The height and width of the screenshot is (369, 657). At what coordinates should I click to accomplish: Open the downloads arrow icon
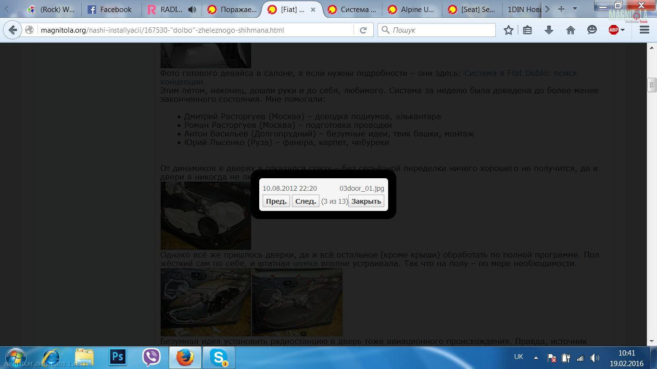click(549, 30)
